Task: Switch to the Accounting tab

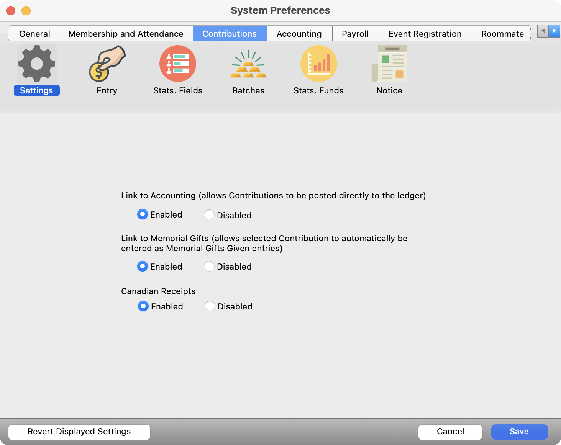Action: coord(299,34)
